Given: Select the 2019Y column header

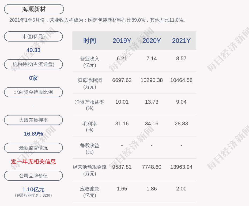Looking at the screenshot, I should point(122,41).
